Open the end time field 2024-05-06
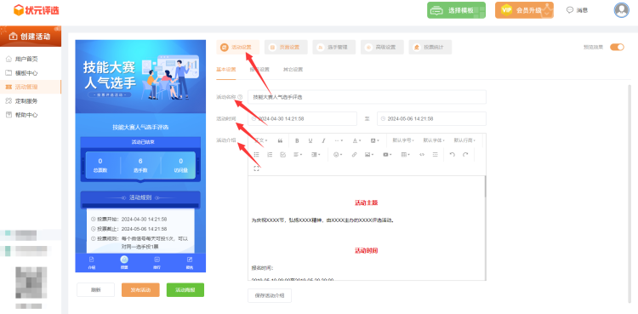 coord(431,118)
